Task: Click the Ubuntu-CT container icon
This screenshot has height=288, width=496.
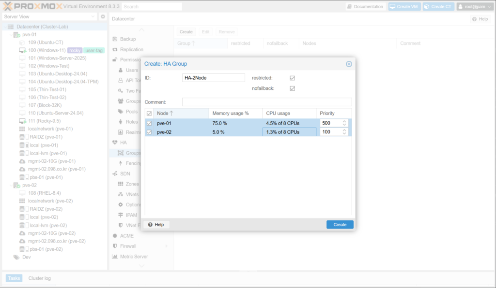Action: tap(22, 43)
